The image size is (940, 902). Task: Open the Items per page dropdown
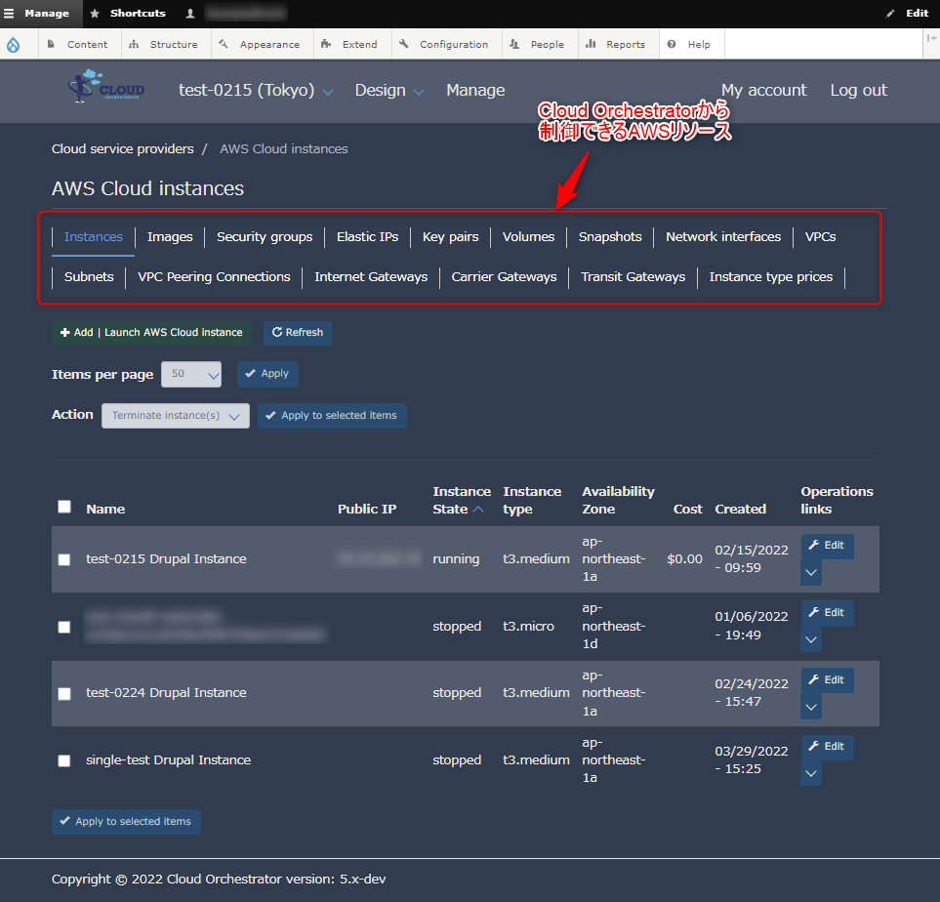191,374
